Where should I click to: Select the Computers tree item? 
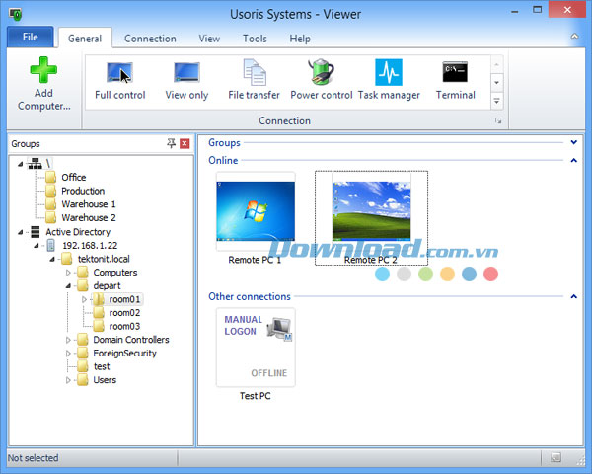click(x=114, y=273)
